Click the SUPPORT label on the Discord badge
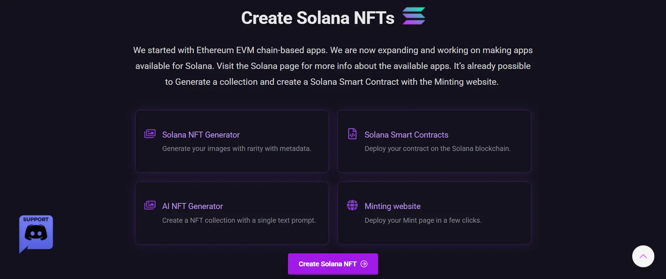Viewport: 666px width, 279px height. coord(36,219)
